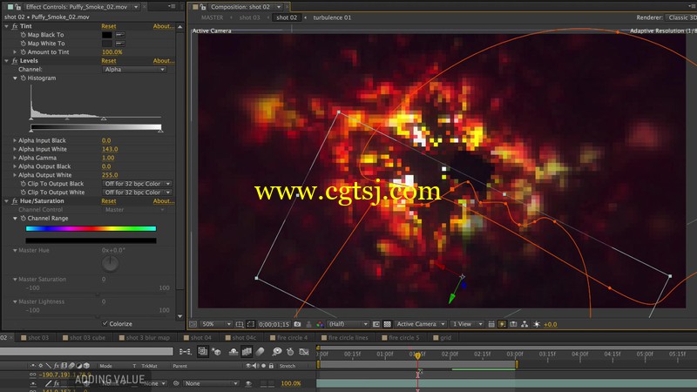Click the Map Black To color swatch
Image resolution: width=697 pixels, height=392 pixels.
(107, 35)
